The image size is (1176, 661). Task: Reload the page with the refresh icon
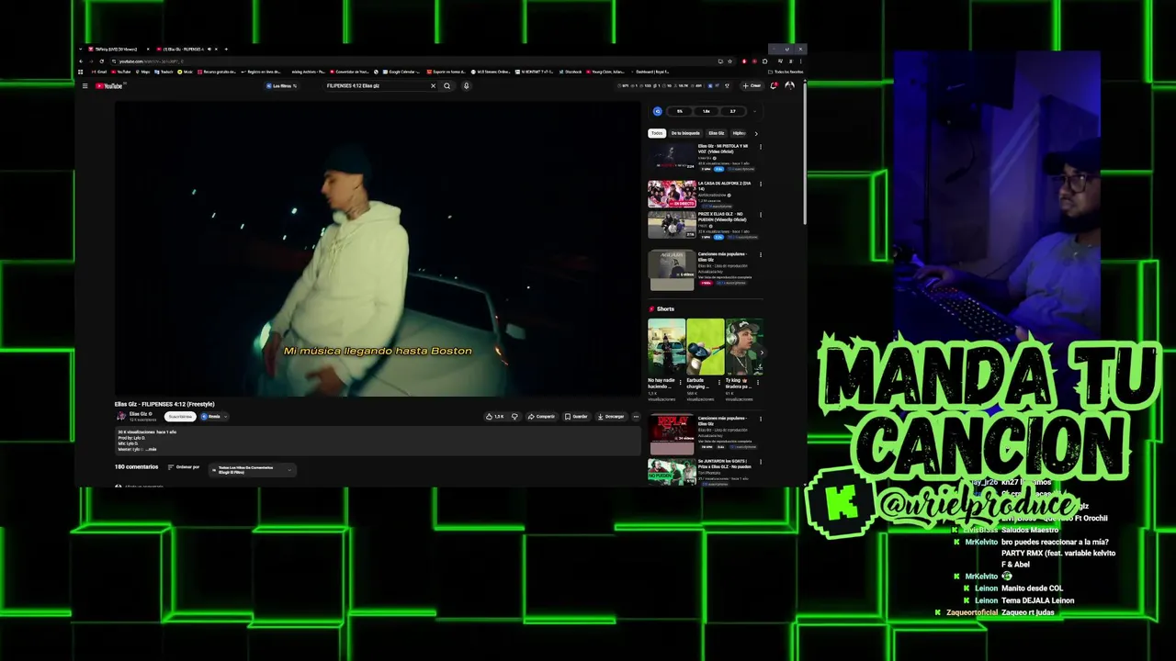[x=102, y=62]
